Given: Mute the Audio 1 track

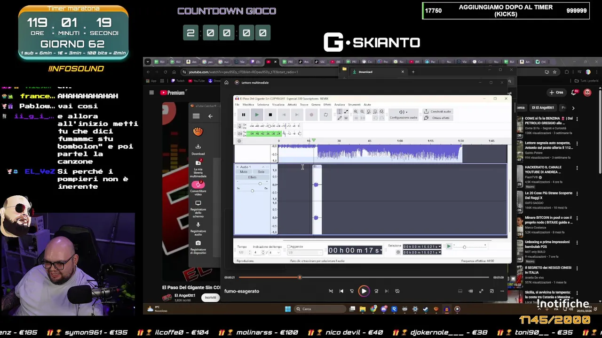Looking at the screenshot, I should [x=244, y=172].
